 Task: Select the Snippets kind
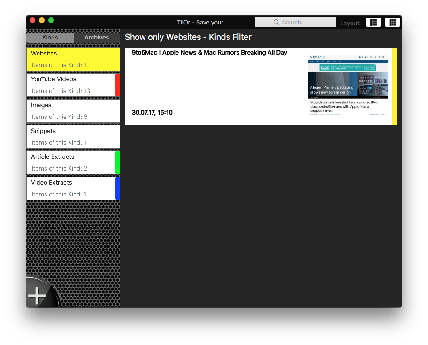point(73,137)
